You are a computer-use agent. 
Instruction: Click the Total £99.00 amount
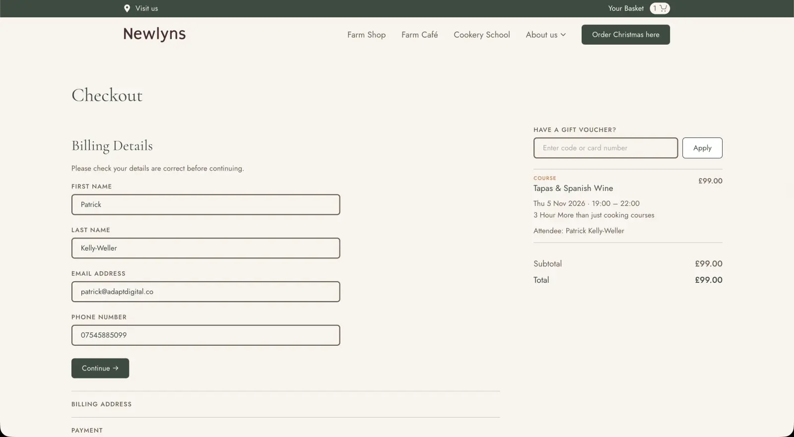709,280
